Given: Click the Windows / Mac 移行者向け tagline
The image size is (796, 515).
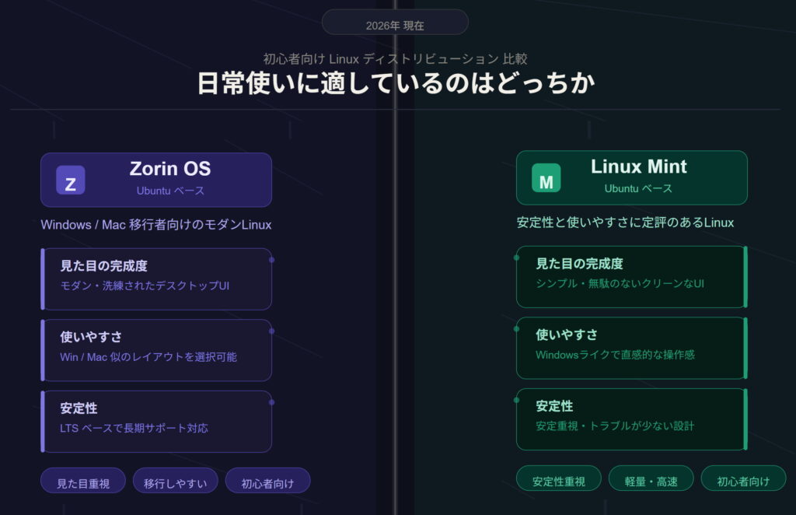Looking at the screenshot, I should click(155, 225).
